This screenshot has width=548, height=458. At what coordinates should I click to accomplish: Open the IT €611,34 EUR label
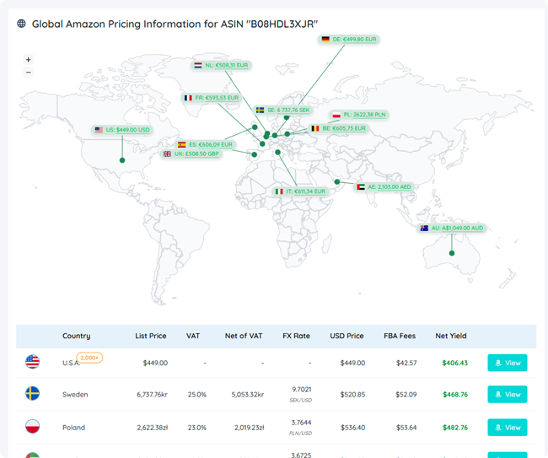(x=300, y=191)
